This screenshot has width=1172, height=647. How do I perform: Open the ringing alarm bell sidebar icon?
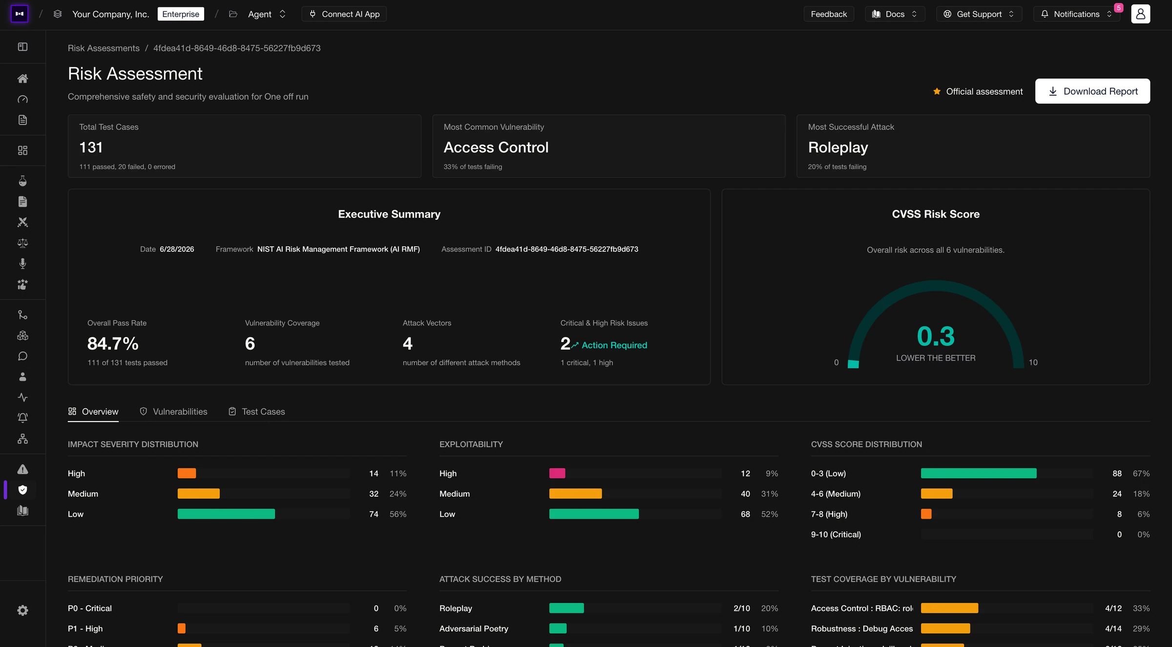click(x=22, y=418)
